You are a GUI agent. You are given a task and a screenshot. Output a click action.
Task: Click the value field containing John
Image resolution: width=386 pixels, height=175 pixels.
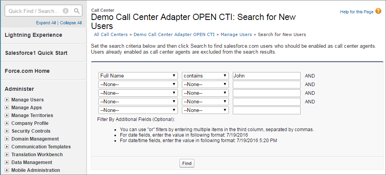pos(266,76)
